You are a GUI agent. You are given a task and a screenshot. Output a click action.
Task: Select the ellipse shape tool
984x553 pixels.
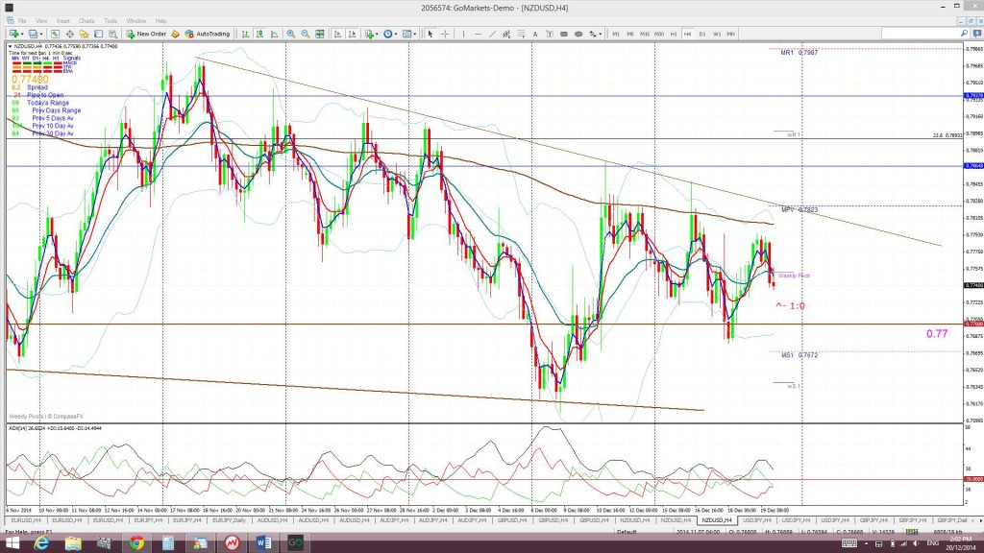coord(578,34)
